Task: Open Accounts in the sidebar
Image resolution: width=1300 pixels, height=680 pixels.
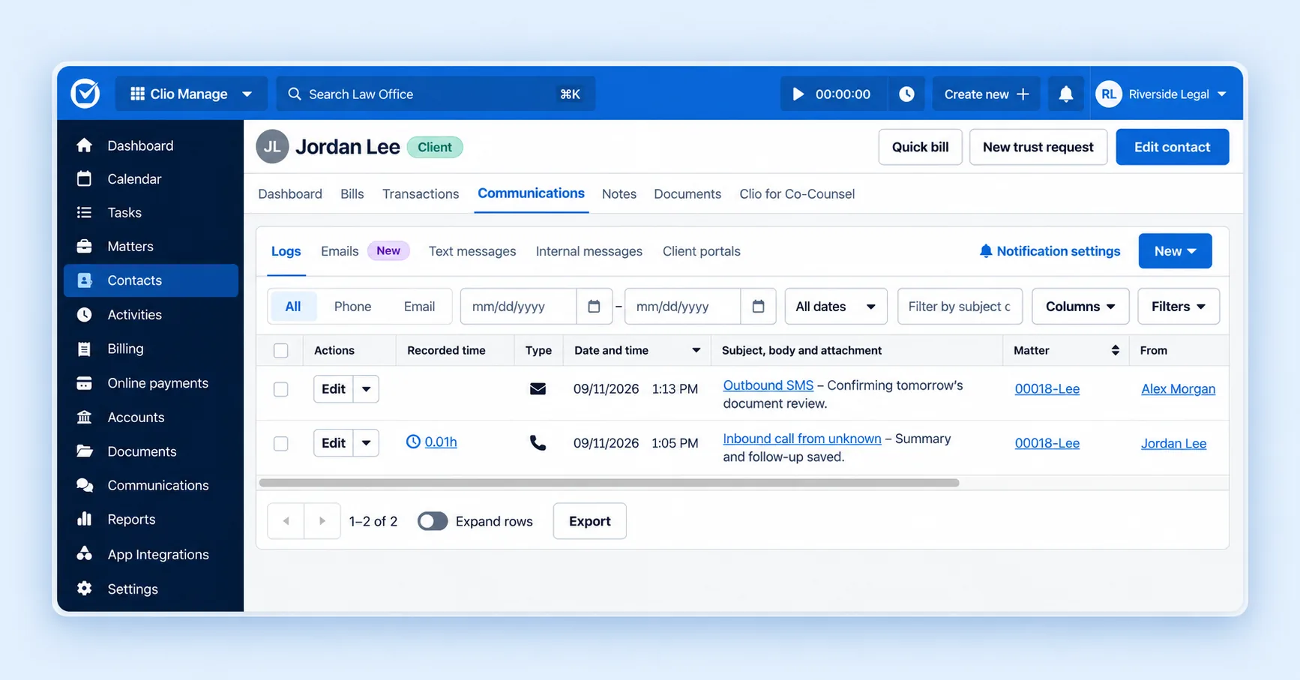Action: (151, 418)
